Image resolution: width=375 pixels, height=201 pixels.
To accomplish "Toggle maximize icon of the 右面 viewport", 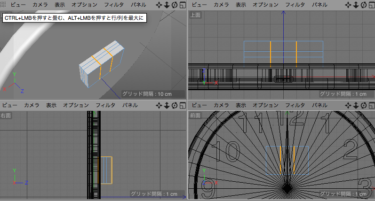I will point(183,105).
